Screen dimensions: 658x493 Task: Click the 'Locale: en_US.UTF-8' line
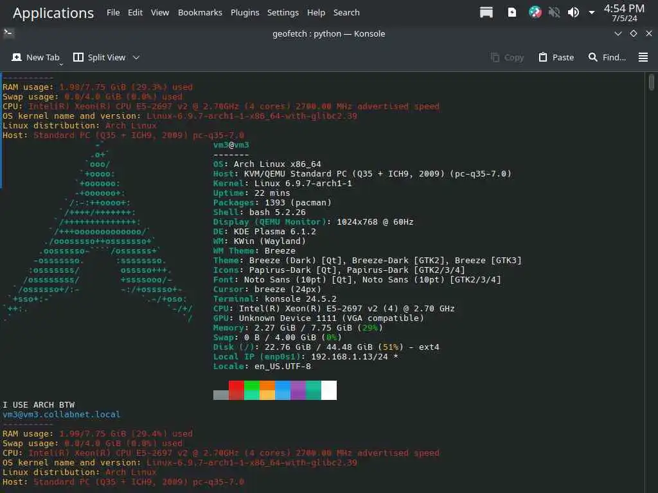(x=262, y=367)
